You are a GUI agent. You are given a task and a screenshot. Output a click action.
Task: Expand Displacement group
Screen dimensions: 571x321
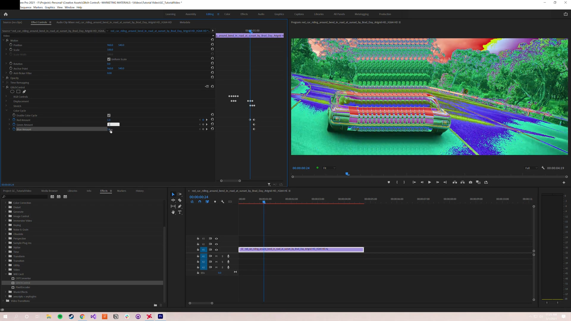6,101
